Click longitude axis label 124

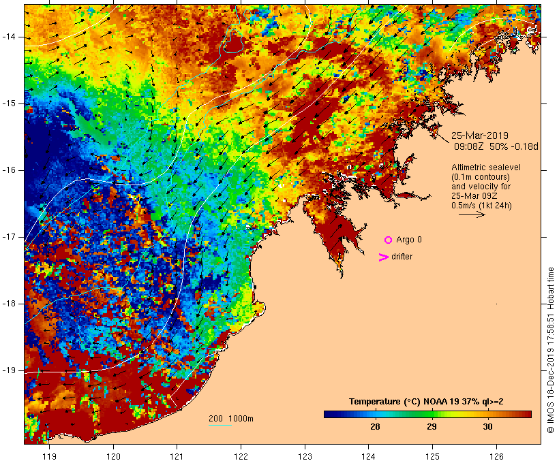pyautogui.click(x=369, y=457)
